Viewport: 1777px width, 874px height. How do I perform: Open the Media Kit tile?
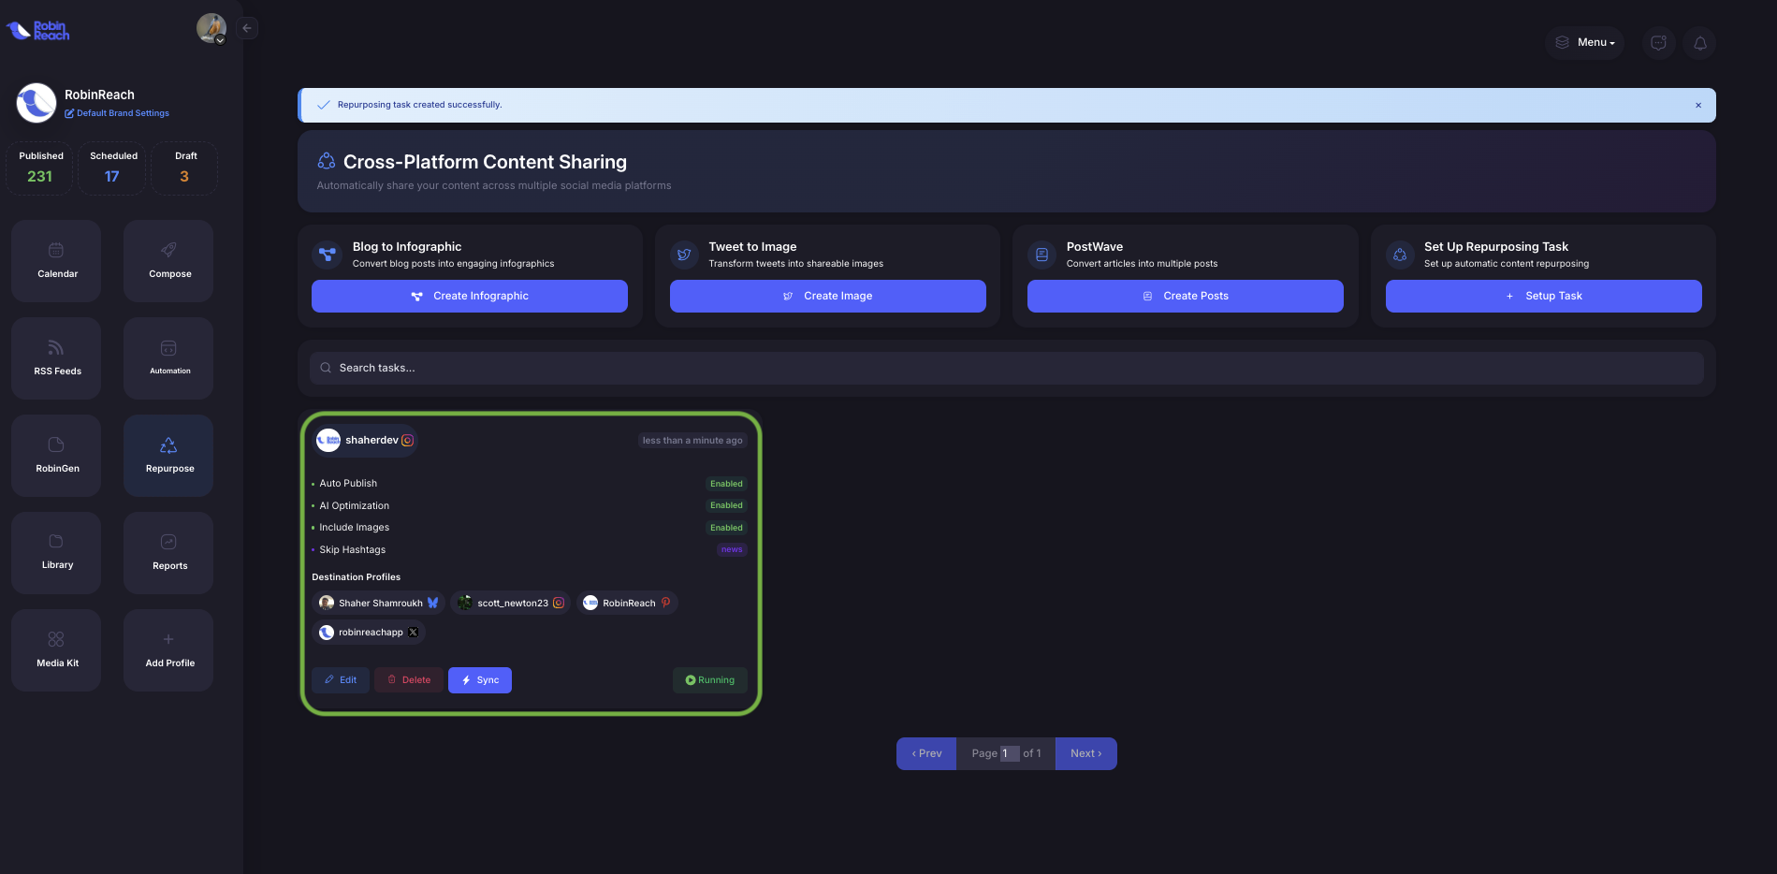tap(56, 650)
